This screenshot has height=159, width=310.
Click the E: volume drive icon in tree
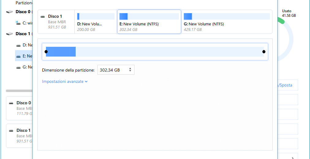coord(18,57)
